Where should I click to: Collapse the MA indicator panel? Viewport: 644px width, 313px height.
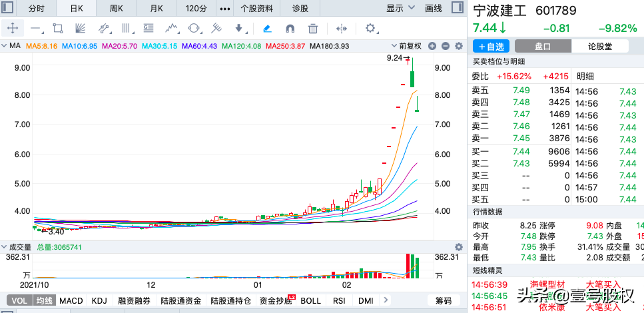click(x=5, y=46)
